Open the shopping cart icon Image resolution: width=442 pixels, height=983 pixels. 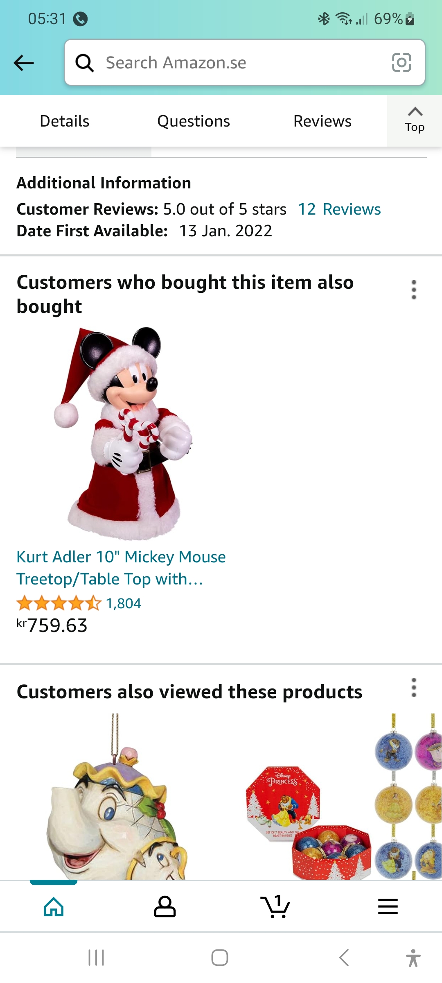275,906
